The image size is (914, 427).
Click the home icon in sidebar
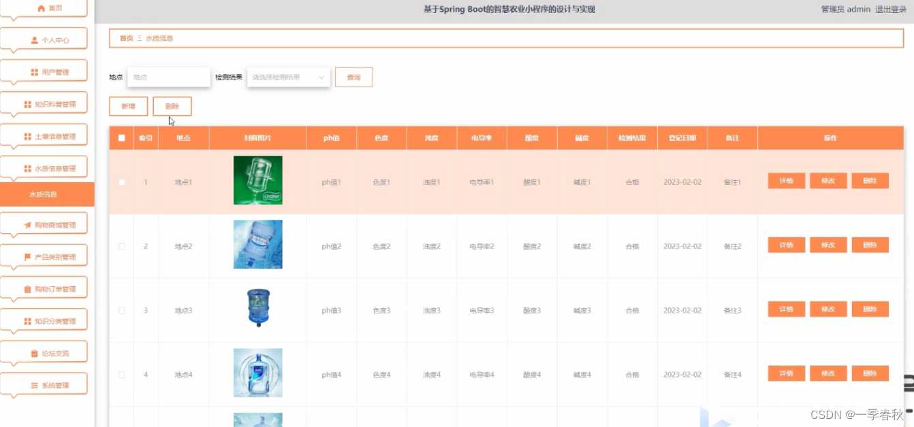tap(41, 8)
